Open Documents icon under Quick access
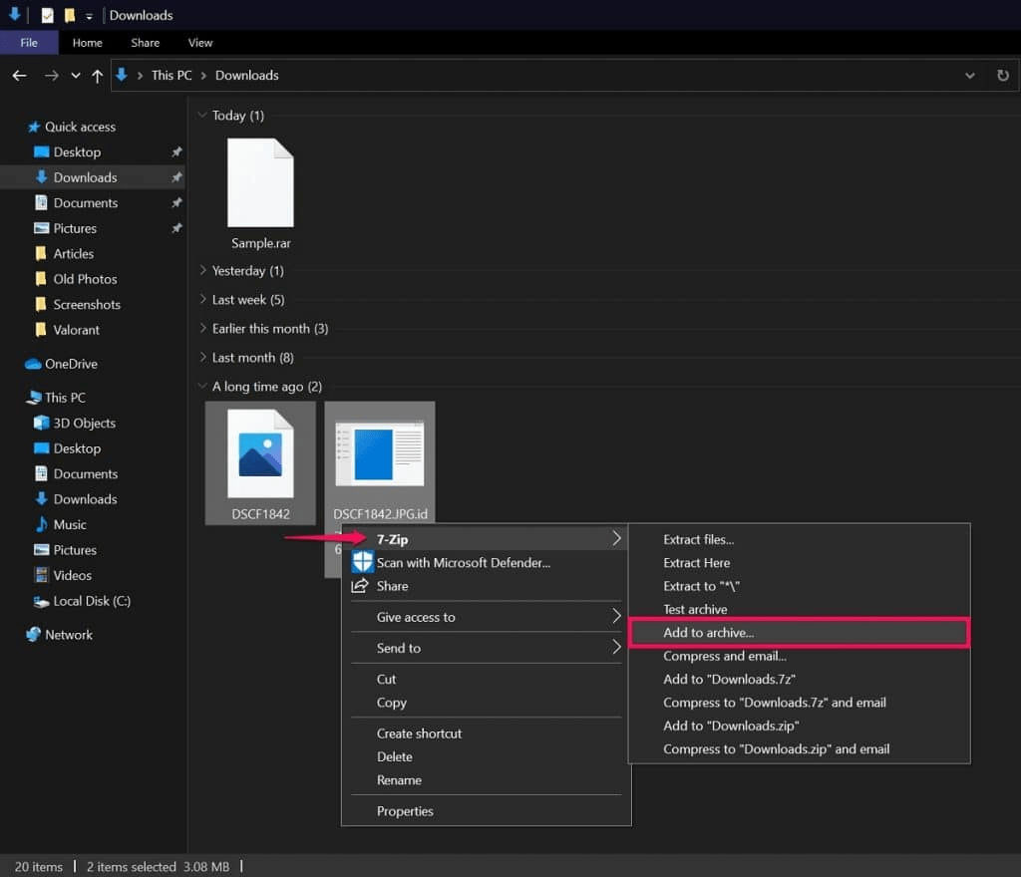1021x877 pixels. (x=41, y=202)
